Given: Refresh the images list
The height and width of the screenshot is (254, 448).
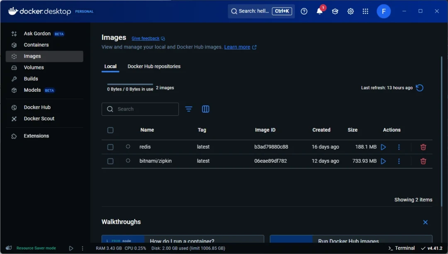Looking at the screenshot, I should point(419,88).
